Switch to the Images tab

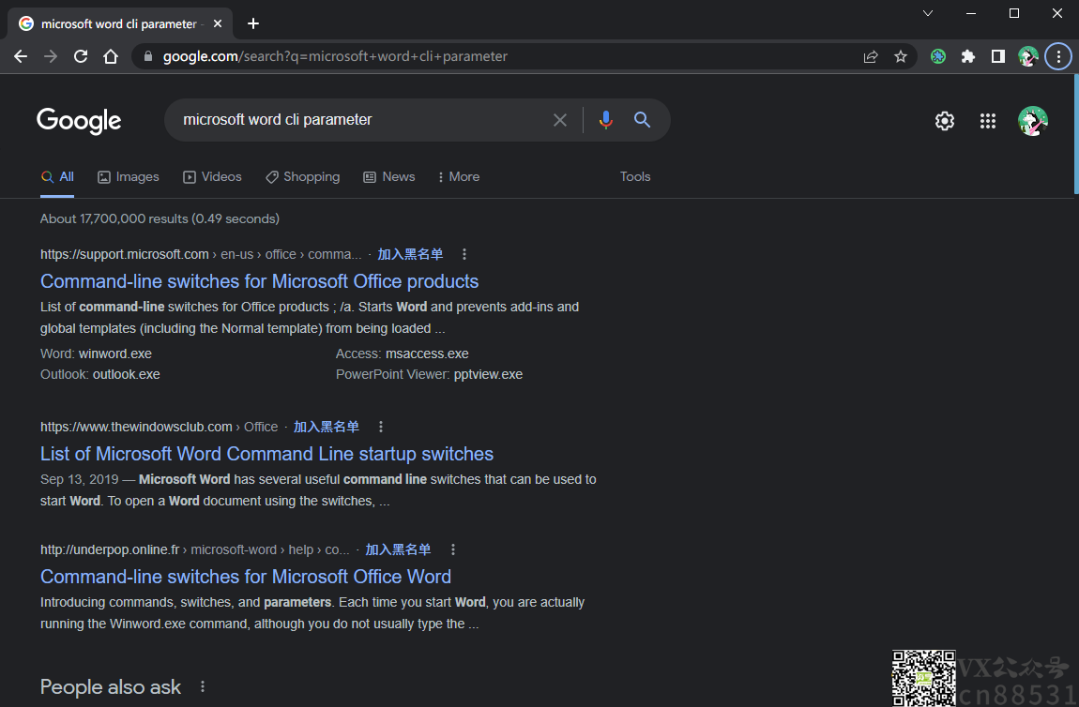point(128,176)
